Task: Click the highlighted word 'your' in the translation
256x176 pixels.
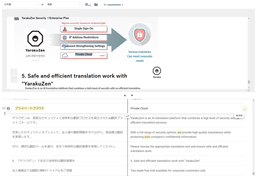Action: (147, 137)
